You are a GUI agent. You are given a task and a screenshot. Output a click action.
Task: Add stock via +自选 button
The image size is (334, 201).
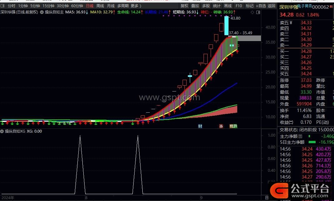(261, 6)
